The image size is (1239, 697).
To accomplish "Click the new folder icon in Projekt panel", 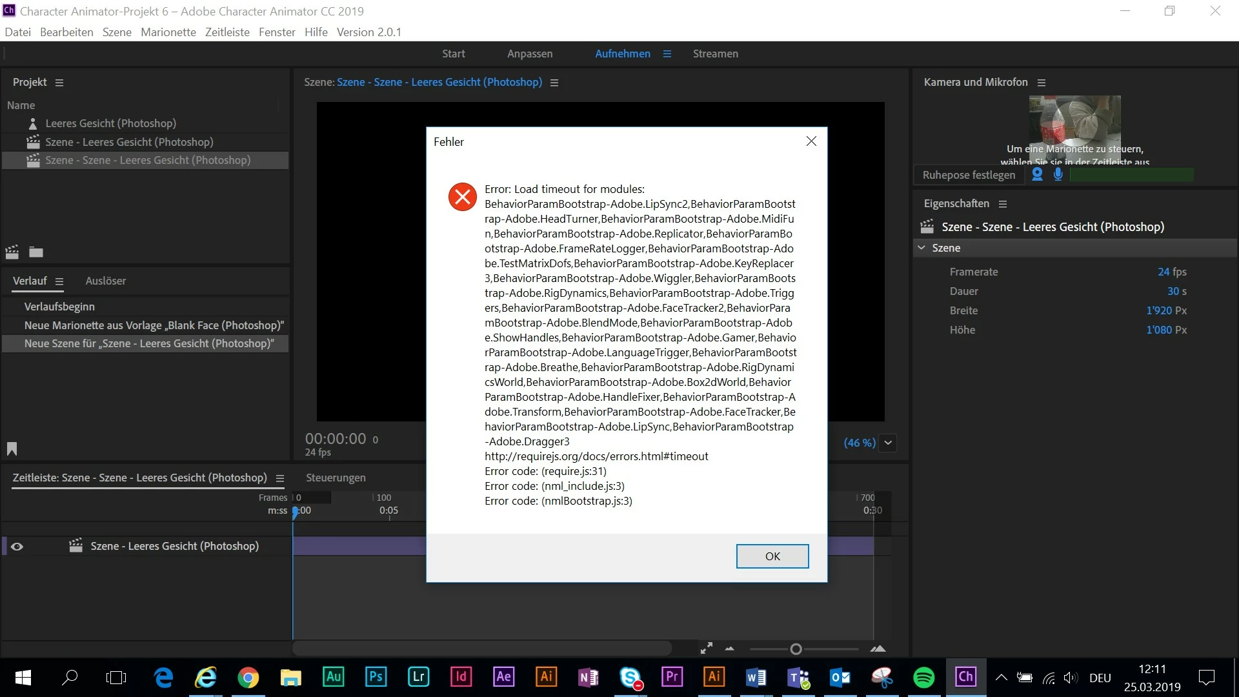I will (x=36, y=252).
